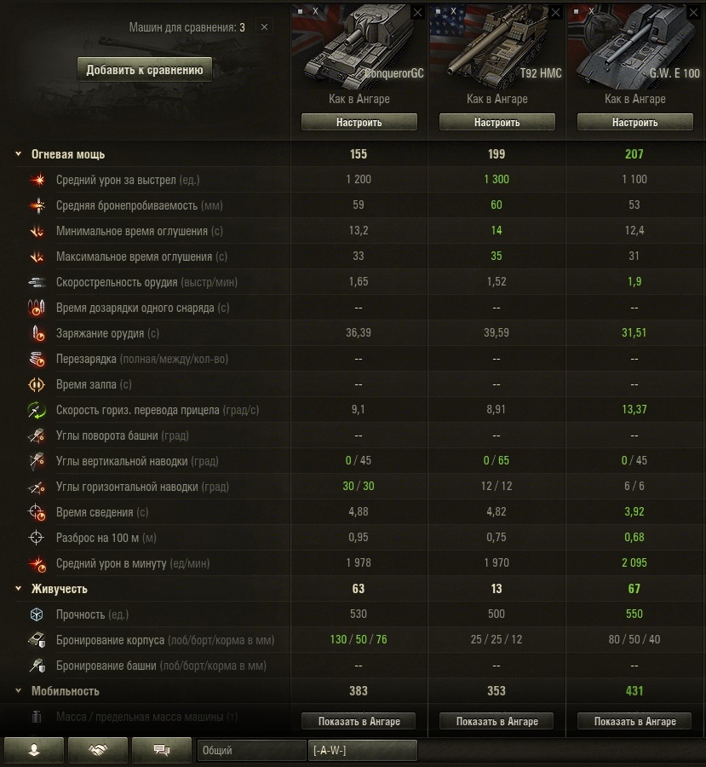This screenshot has width=706, height=767.
Task: Switch to the [-A-W-] chat tab
Action: pos(362,750)
